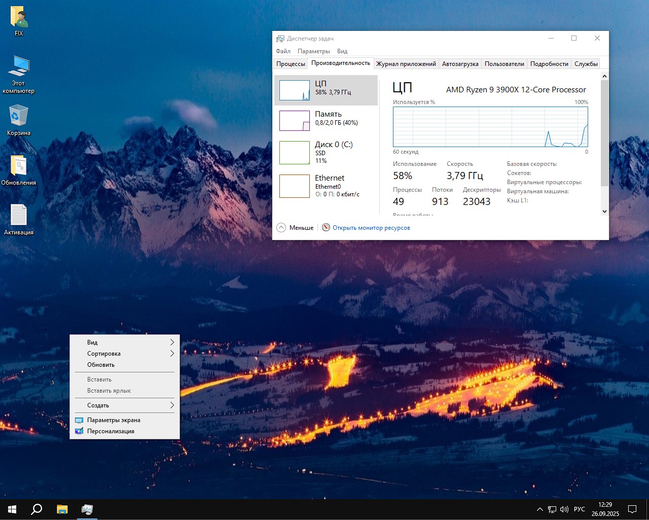
Task: Open the notification center icon
Action: [x=632, y=509]
